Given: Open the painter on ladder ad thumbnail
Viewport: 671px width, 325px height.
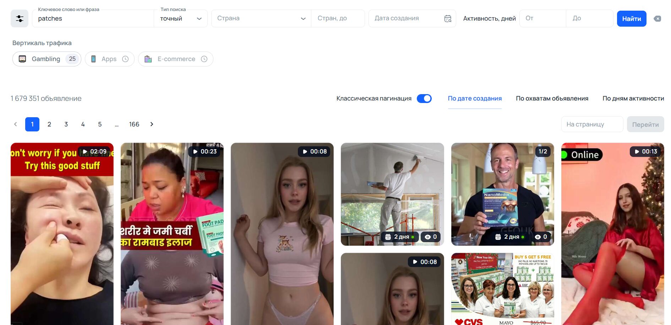Looking at the screenshot, I should coord(392,194).
